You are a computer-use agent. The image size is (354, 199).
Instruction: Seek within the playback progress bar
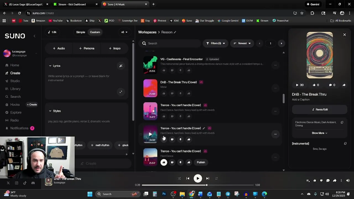click(198, 185)
